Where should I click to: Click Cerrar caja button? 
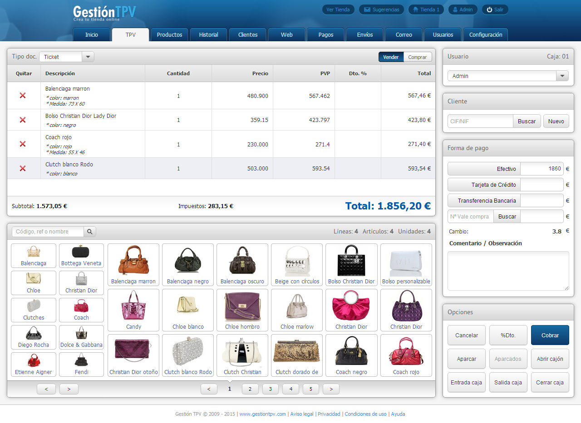point(550,382)
